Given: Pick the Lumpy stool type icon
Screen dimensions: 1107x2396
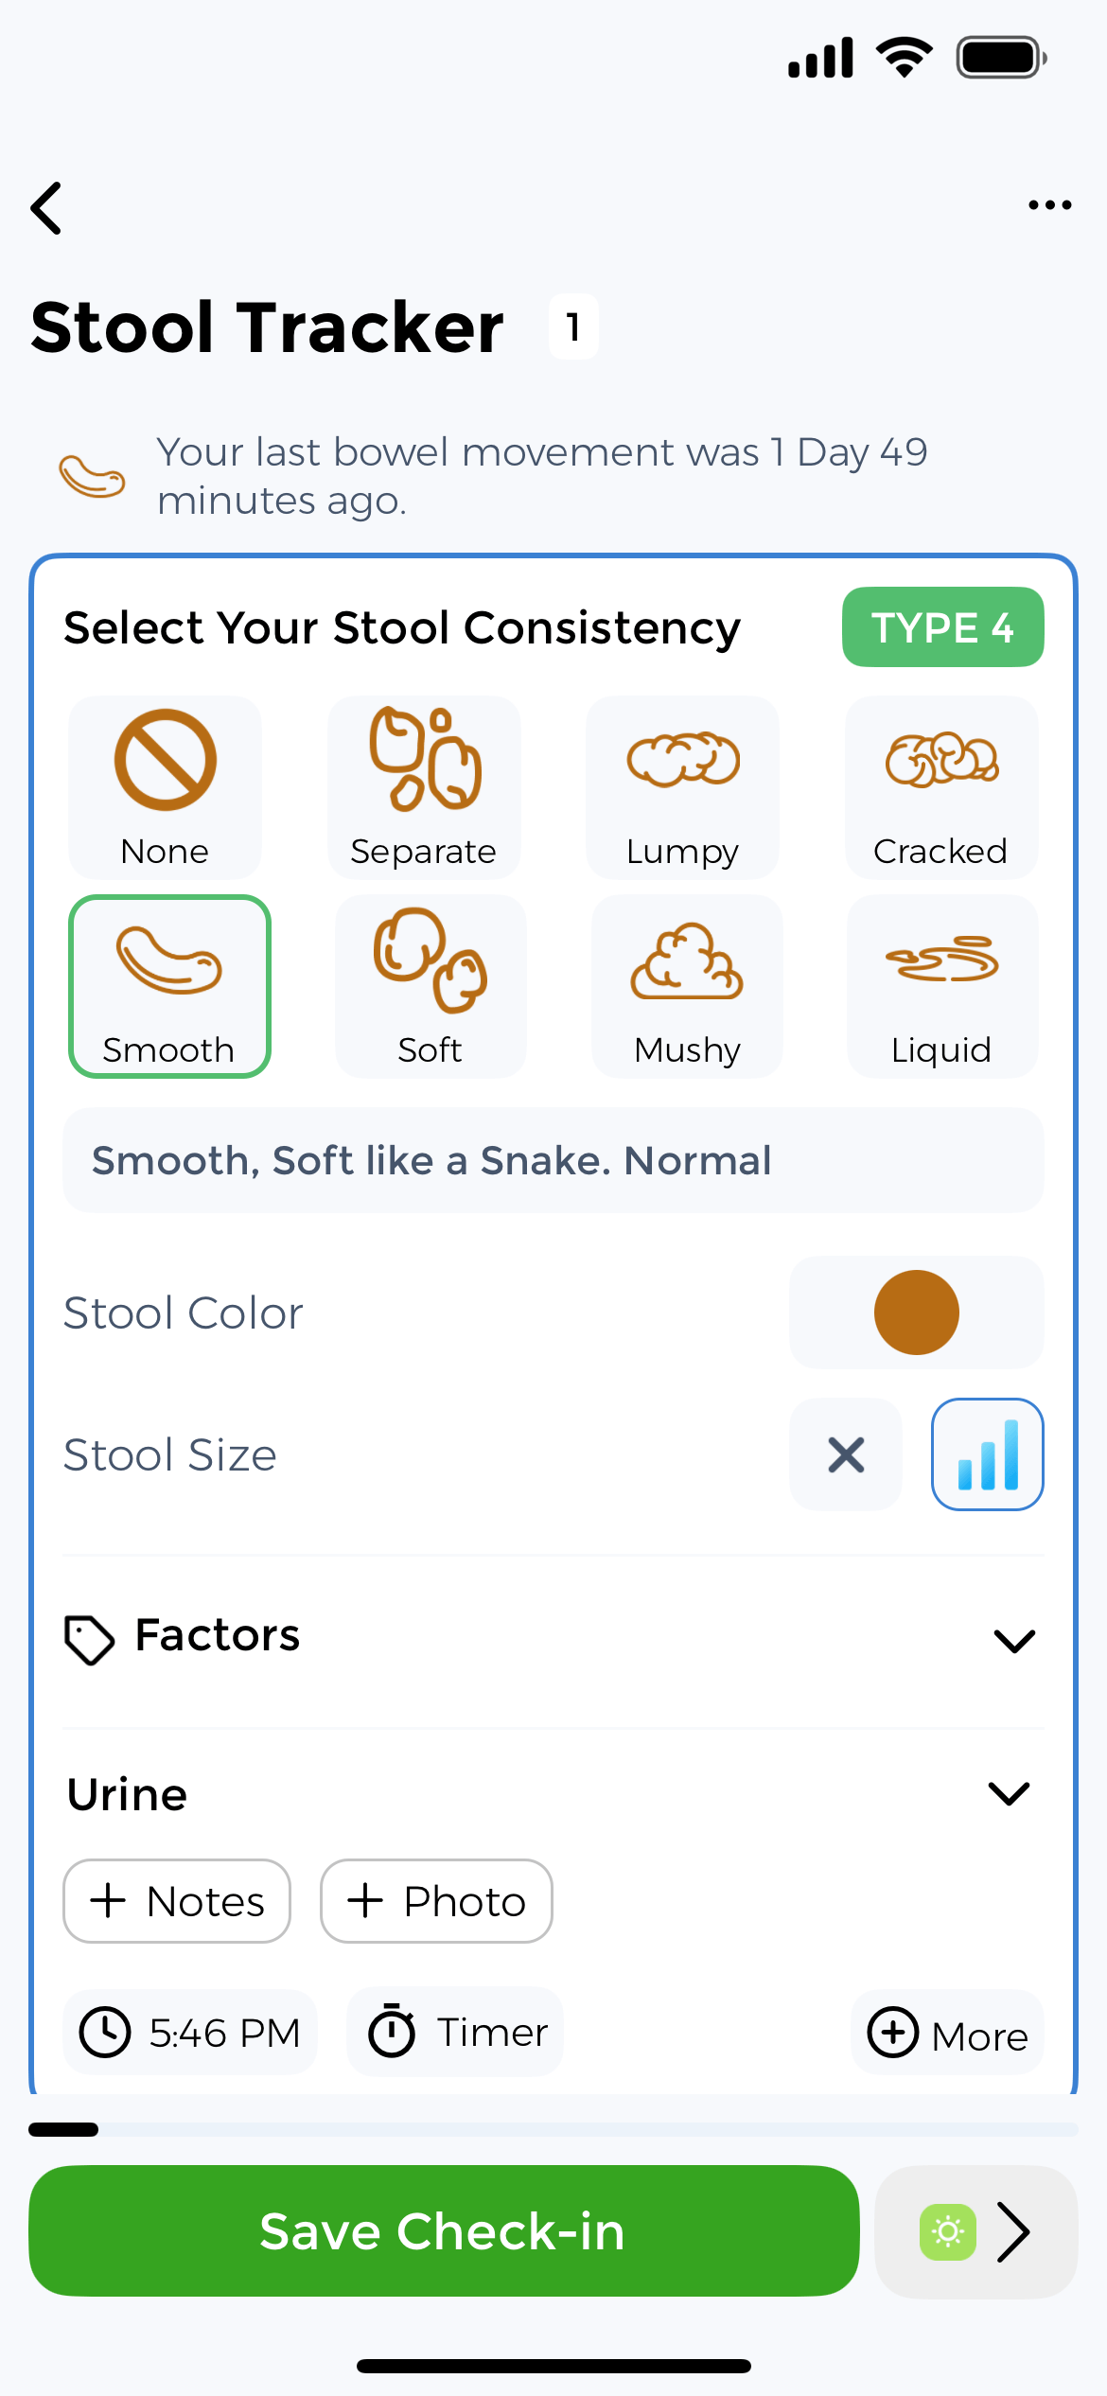Looking at the screenshot, I should [682, 760].
